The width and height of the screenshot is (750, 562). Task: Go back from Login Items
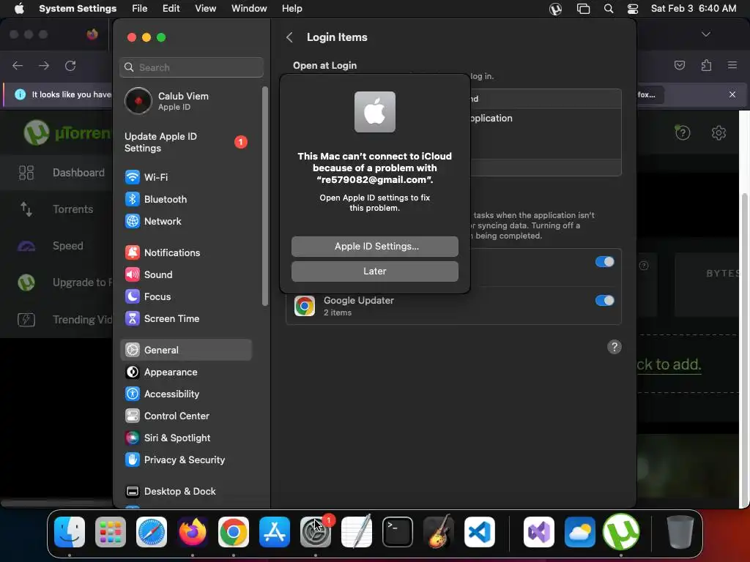pyautogui.click(x=289, y=37)
